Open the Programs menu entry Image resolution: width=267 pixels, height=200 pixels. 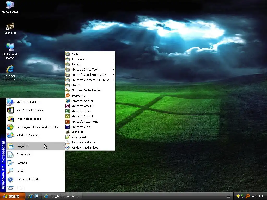(35, 146)
